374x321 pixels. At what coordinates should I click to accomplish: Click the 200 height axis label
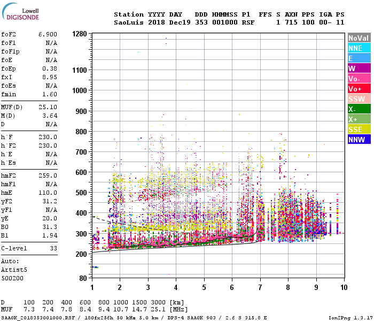point(81,254)
